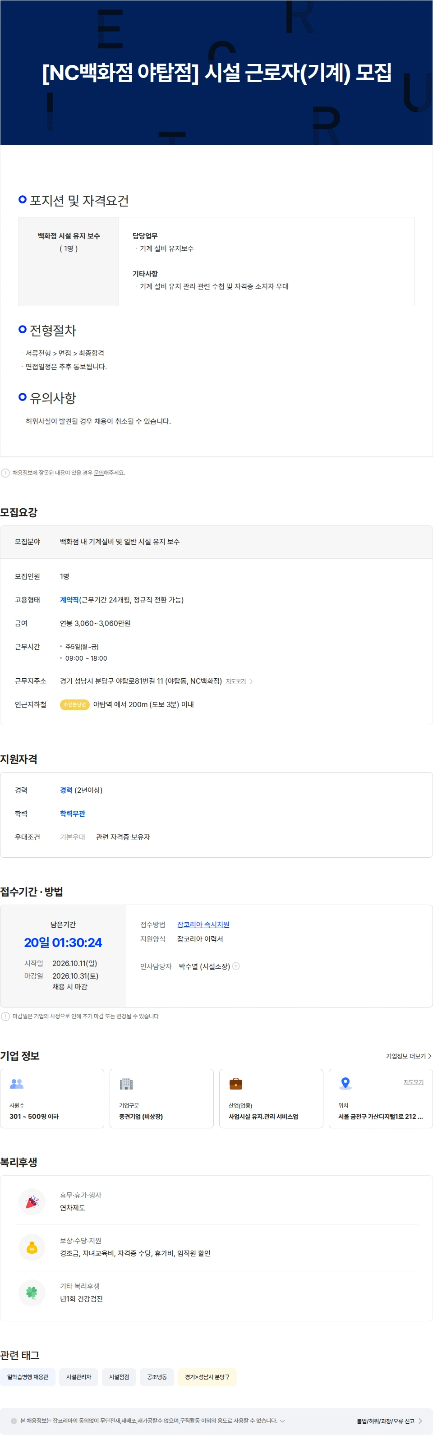Click the money bag icon for 보상·수당·지원
The image size is (433, 1435).
coord(32,1247)
